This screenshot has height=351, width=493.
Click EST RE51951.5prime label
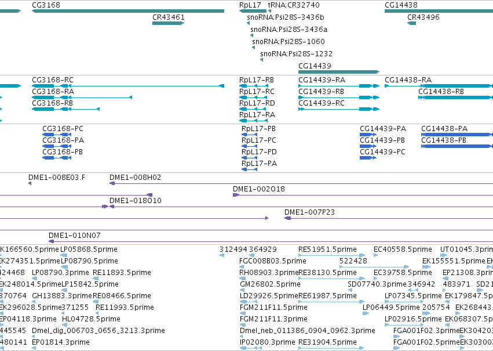[x=327, y=249]
